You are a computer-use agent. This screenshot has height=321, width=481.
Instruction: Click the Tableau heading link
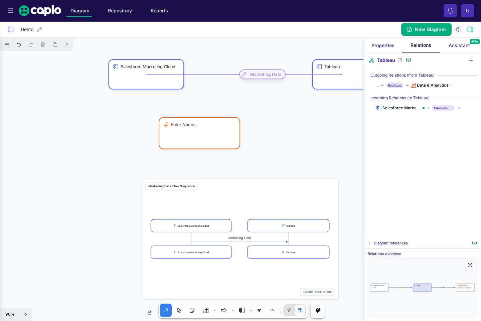pyautogui.click(x=386, y=60)
